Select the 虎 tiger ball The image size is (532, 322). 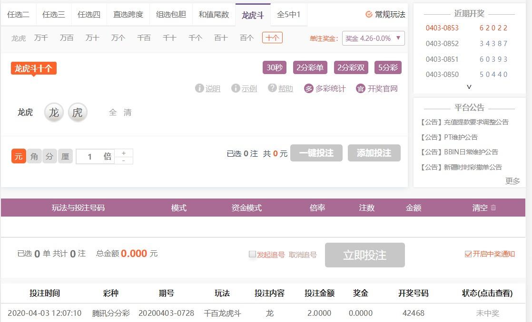click(78, 113)
